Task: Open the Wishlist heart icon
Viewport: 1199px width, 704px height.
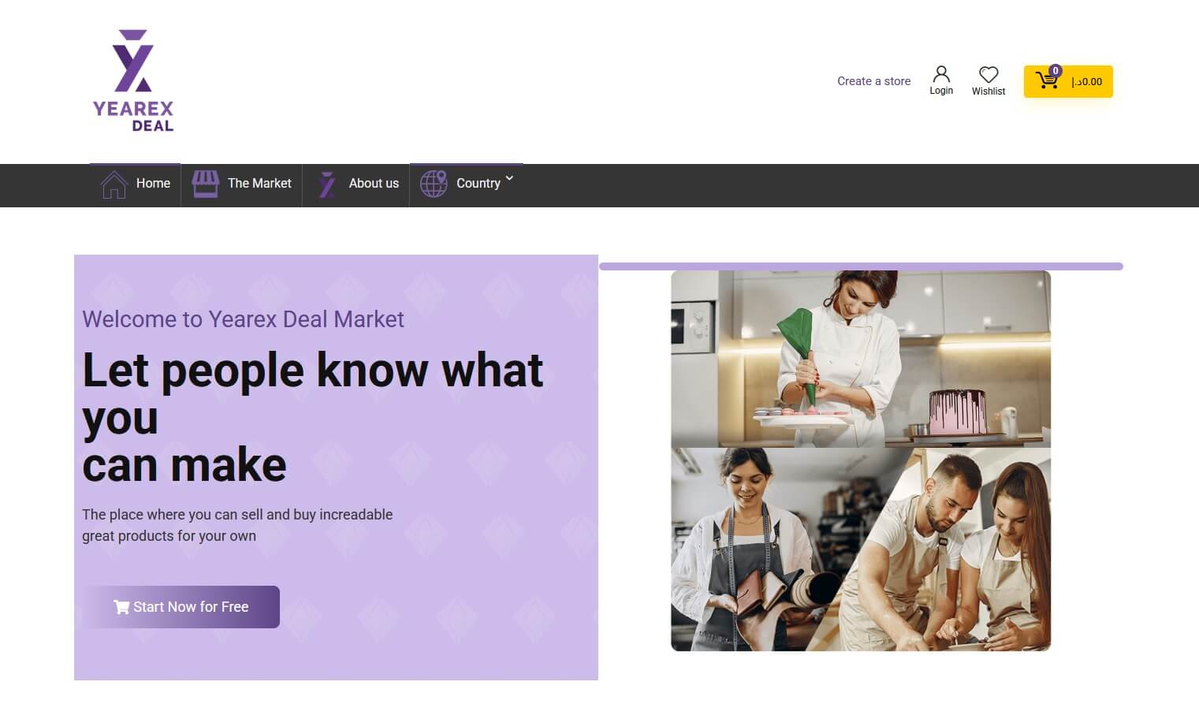Action: [989, 74]
